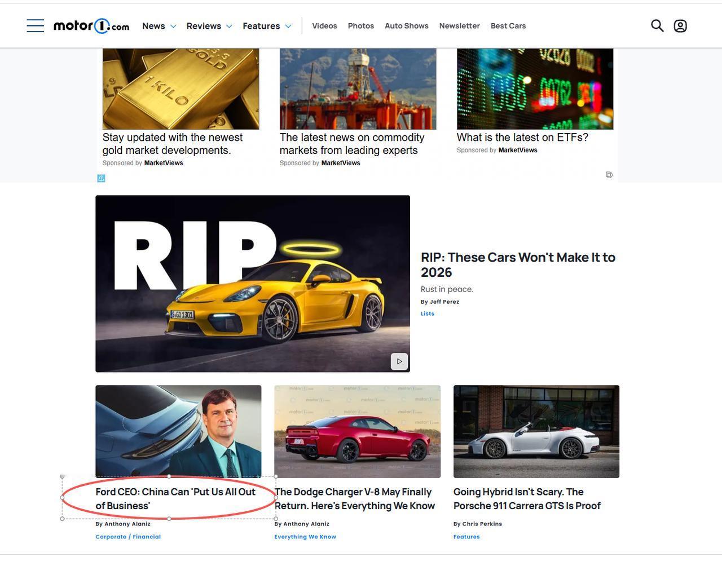Image resolution: width=722 pixels, height=566 pixels.
Task: Open the gold bars ad thumbnail
Action: coord(180,89)
